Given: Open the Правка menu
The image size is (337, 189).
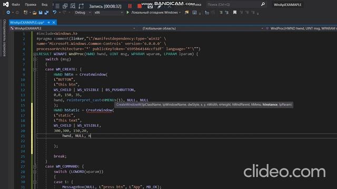Looking at the screenshot, I should [x=31, y=4].
